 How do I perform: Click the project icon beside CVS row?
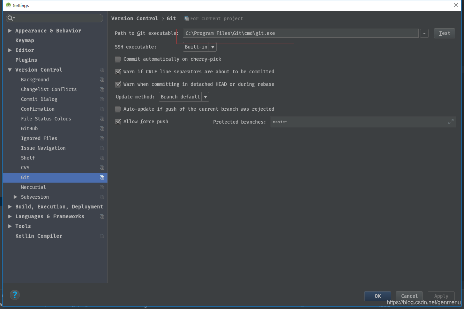pos(102,168)
